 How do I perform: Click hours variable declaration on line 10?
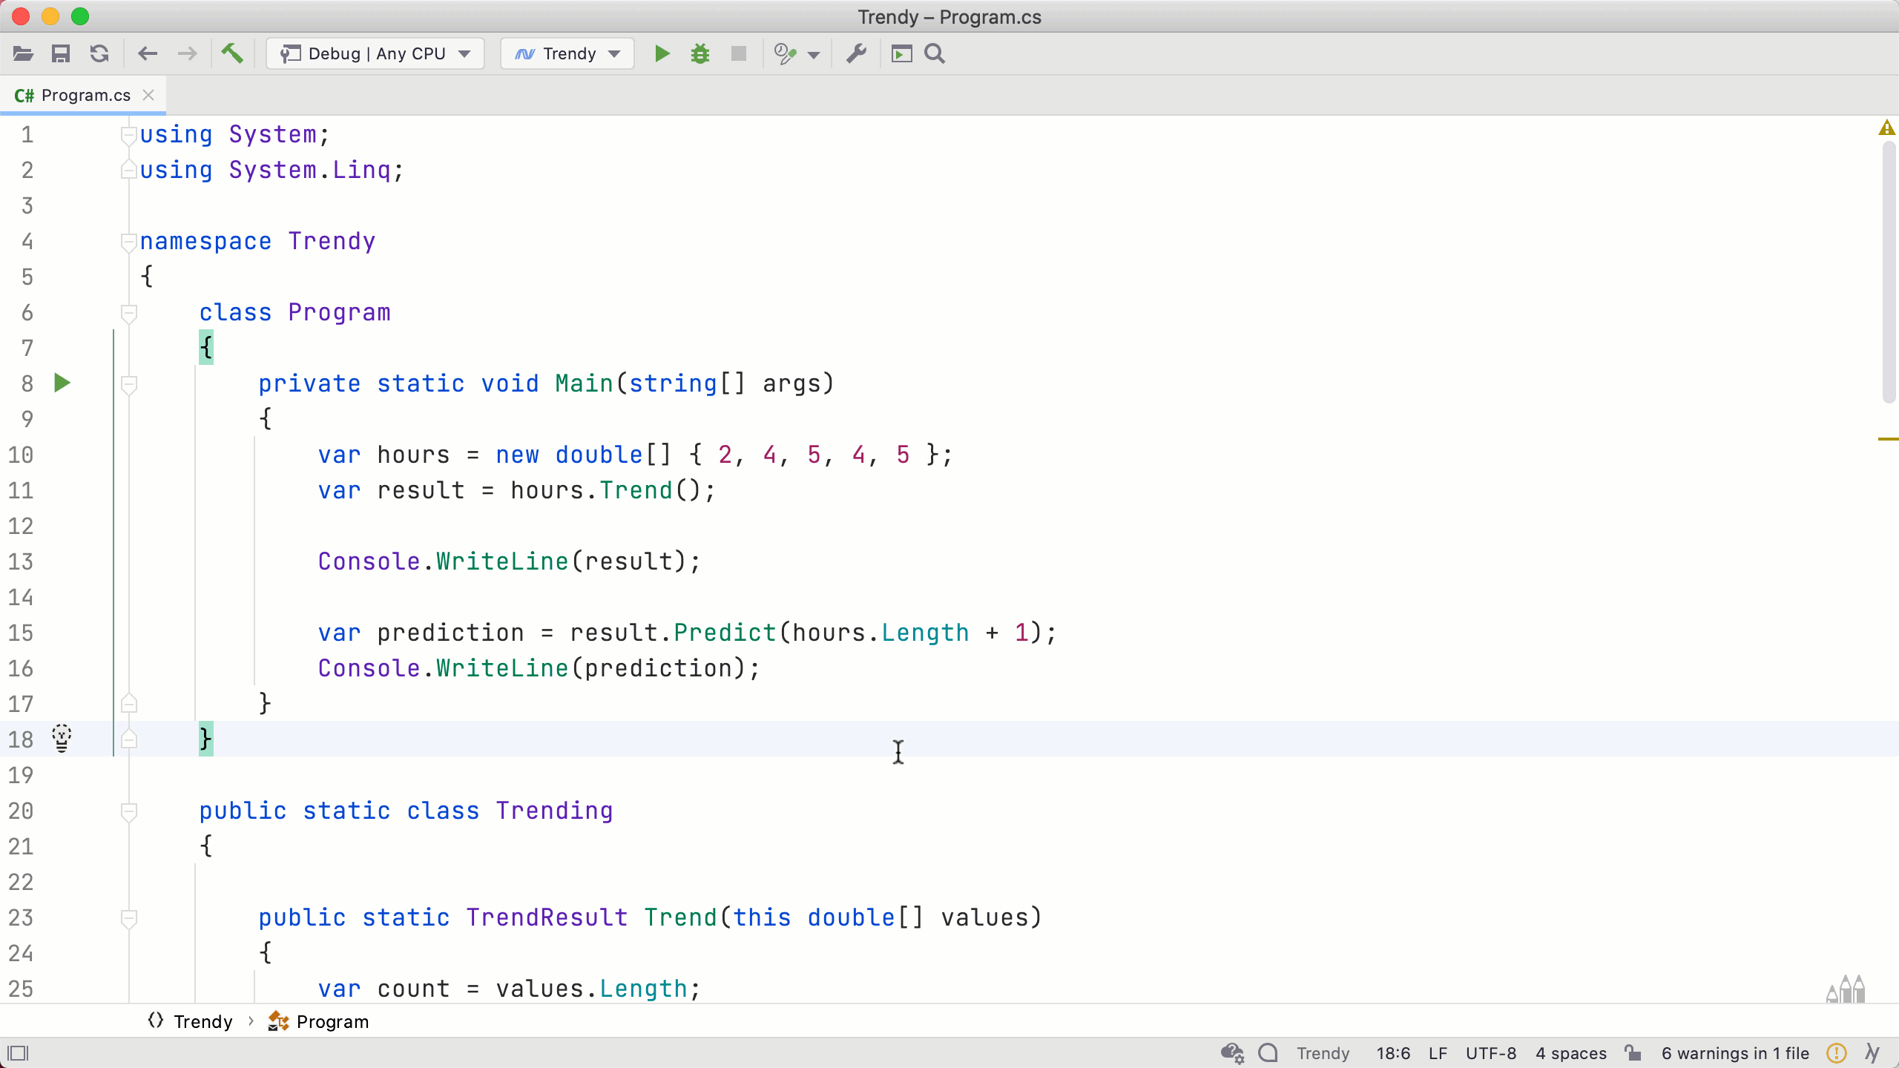pos(413,455)
